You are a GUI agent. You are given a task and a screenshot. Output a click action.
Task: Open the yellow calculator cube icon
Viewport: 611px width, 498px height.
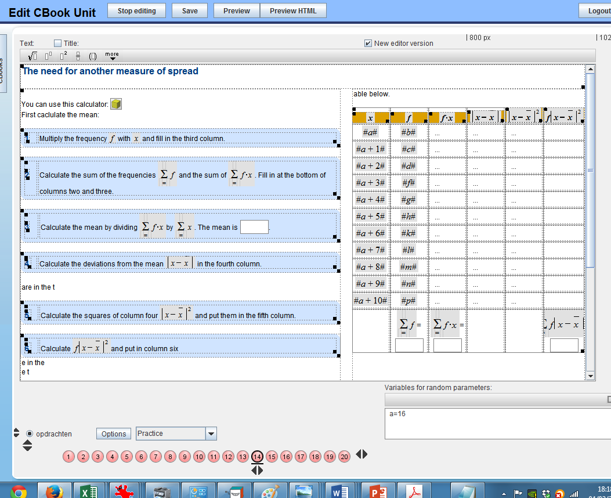point(116,104)
